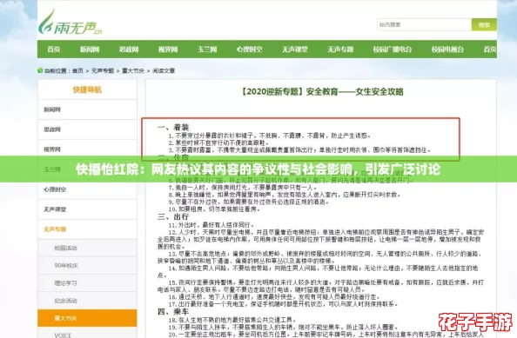The image size is (517, 338).
Task: Click 阅读文章 in the breadcrumb trail
Action: (164, 70)
